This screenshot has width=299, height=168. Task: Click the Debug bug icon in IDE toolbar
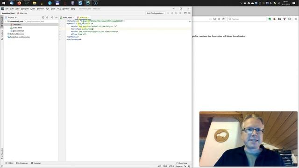(x=172, y=13)
